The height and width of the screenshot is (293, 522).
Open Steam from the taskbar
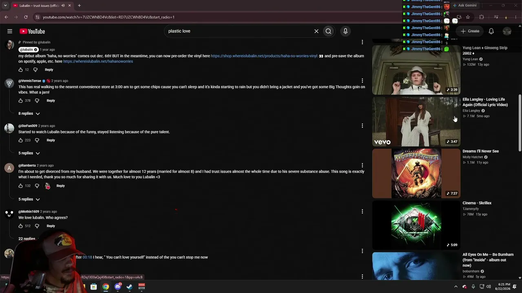130,286
